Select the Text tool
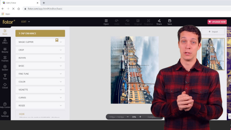 coord(5,76)
